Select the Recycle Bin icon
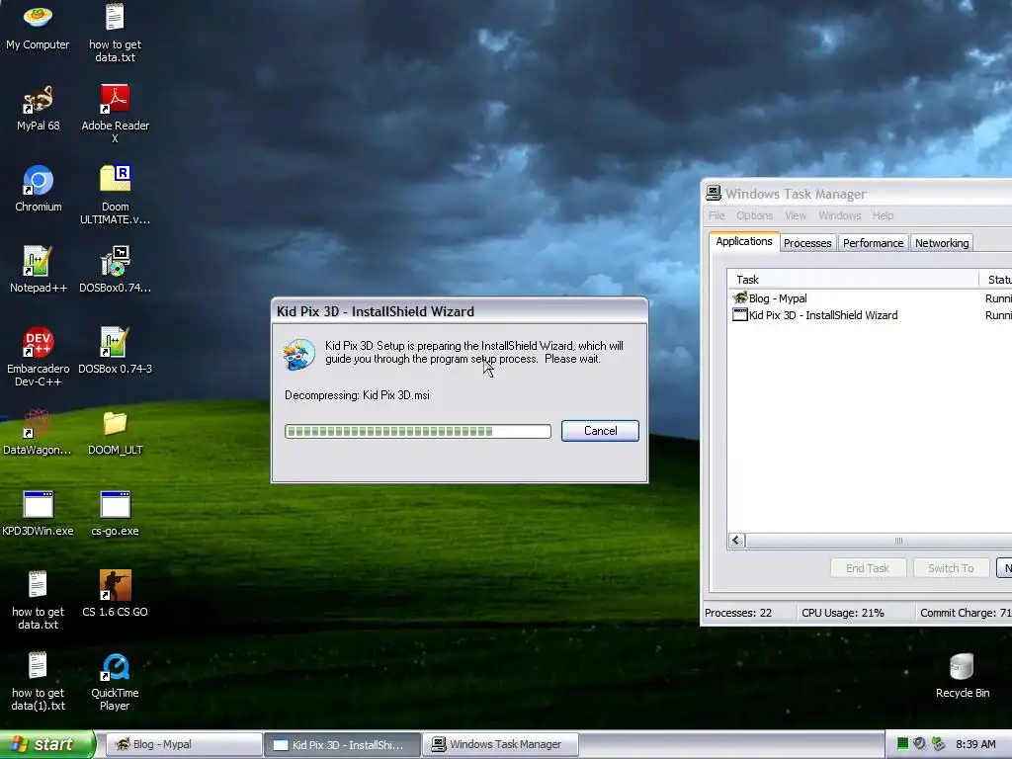The image size is (1012, 759). pyautogui.click(x=962, y=675)
